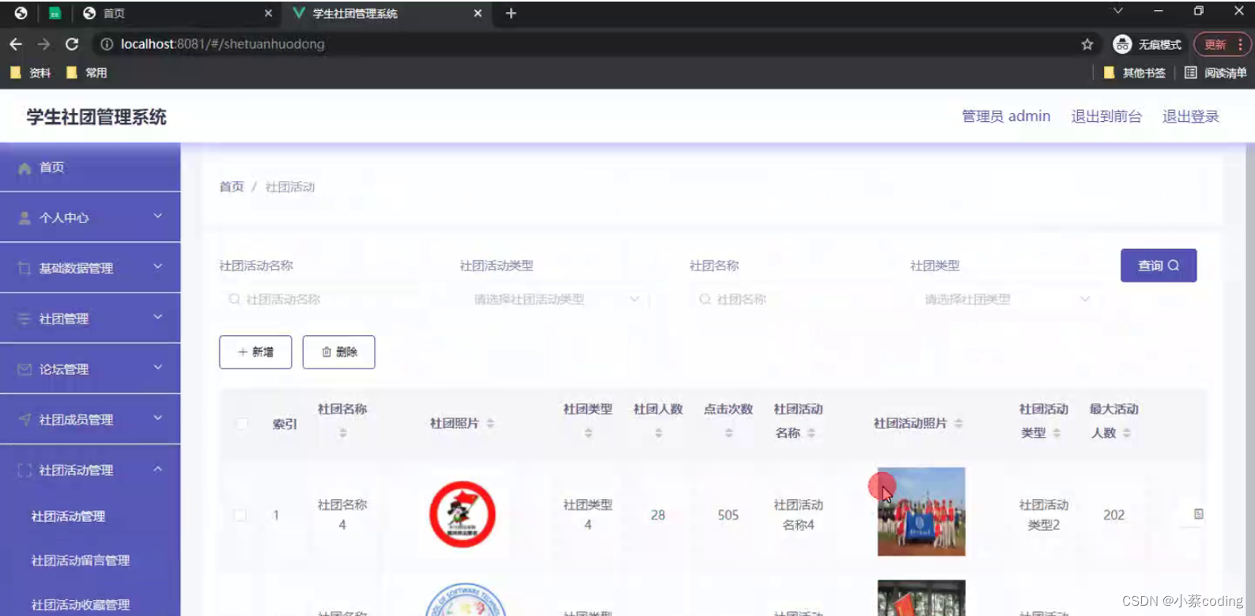Click the 删除 delete button
The width and height of the screenshot is (1255, 616).
tap(338, 352)
